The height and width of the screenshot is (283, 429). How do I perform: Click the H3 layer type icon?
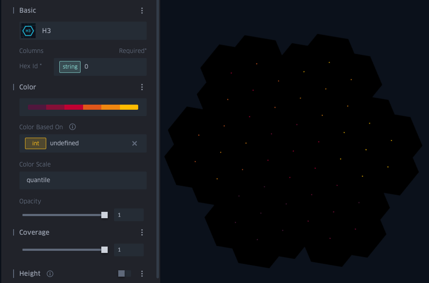click(x=28, y=31)
